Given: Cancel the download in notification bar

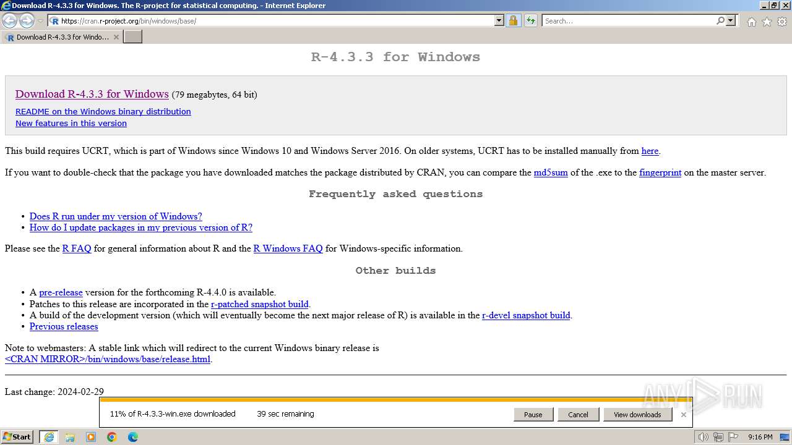Looking at the screenshot, I should point(578,415).
